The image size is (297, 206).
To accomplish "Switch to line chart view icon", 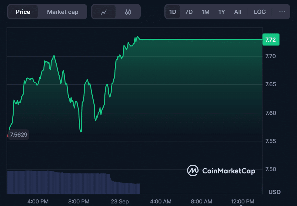I will 104,12.
